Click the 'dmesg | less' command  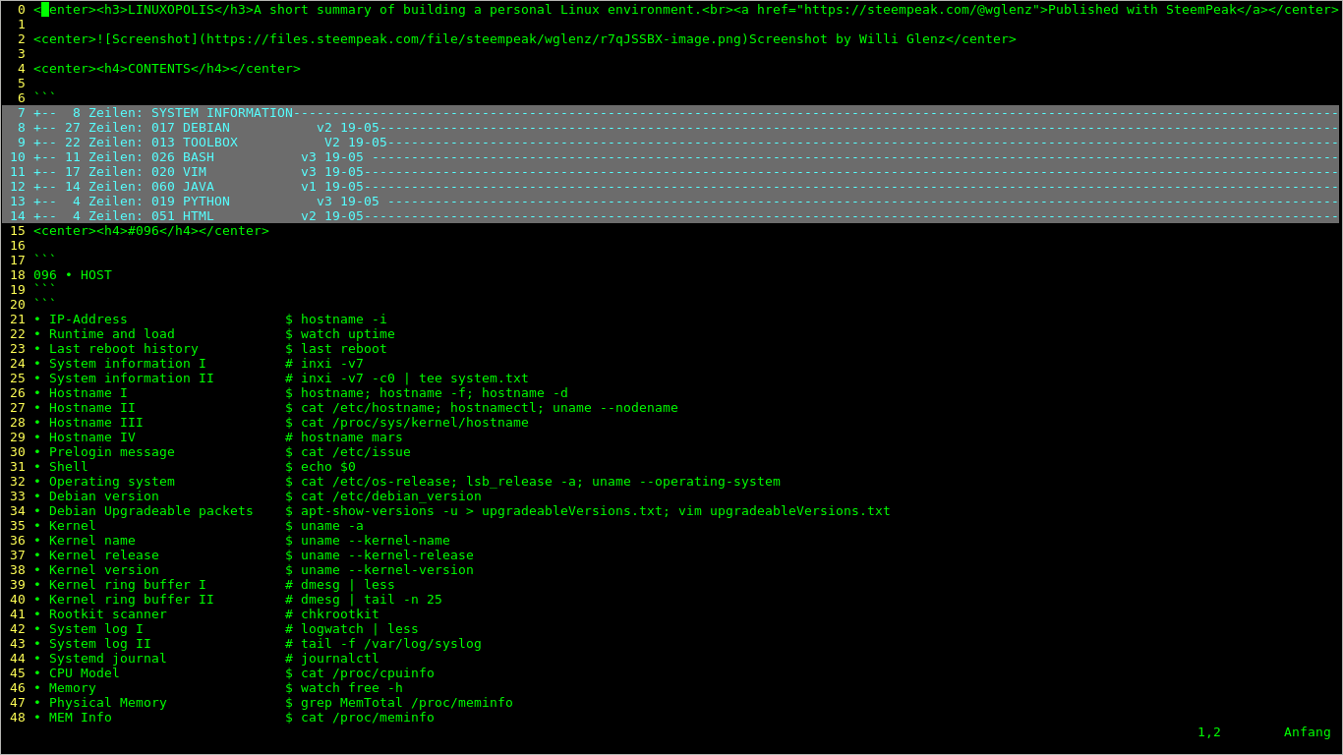pyautogui.click(x=348, y=585)
